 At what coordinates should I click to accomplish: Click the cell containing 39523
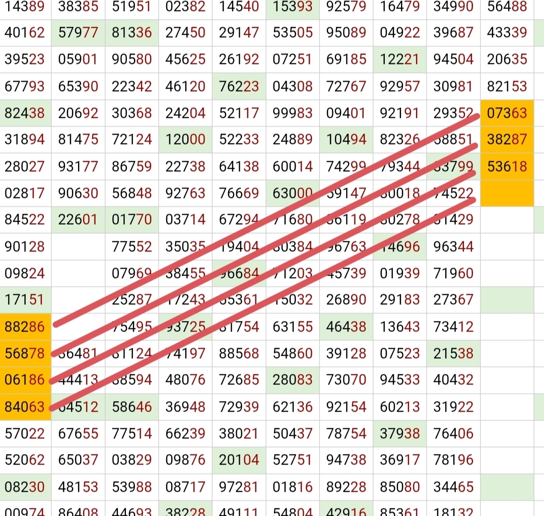pyautogui.click(x=25, y=59)
